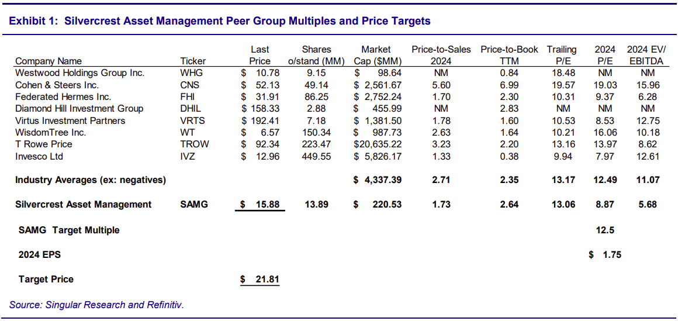The height and width of the screenshot is (321, 678).
Task: Select the Target Price value 21.81
Action: click(260, 279)
